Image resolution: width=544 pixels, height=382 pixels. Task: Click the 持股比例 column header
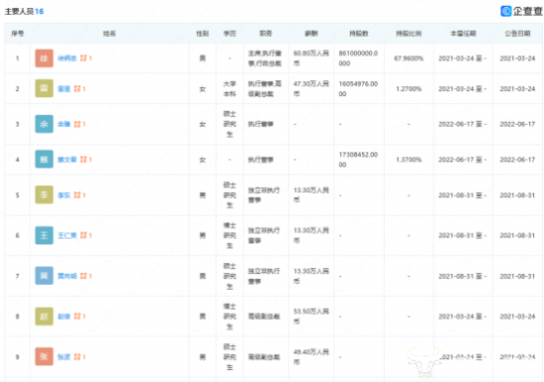408,34
